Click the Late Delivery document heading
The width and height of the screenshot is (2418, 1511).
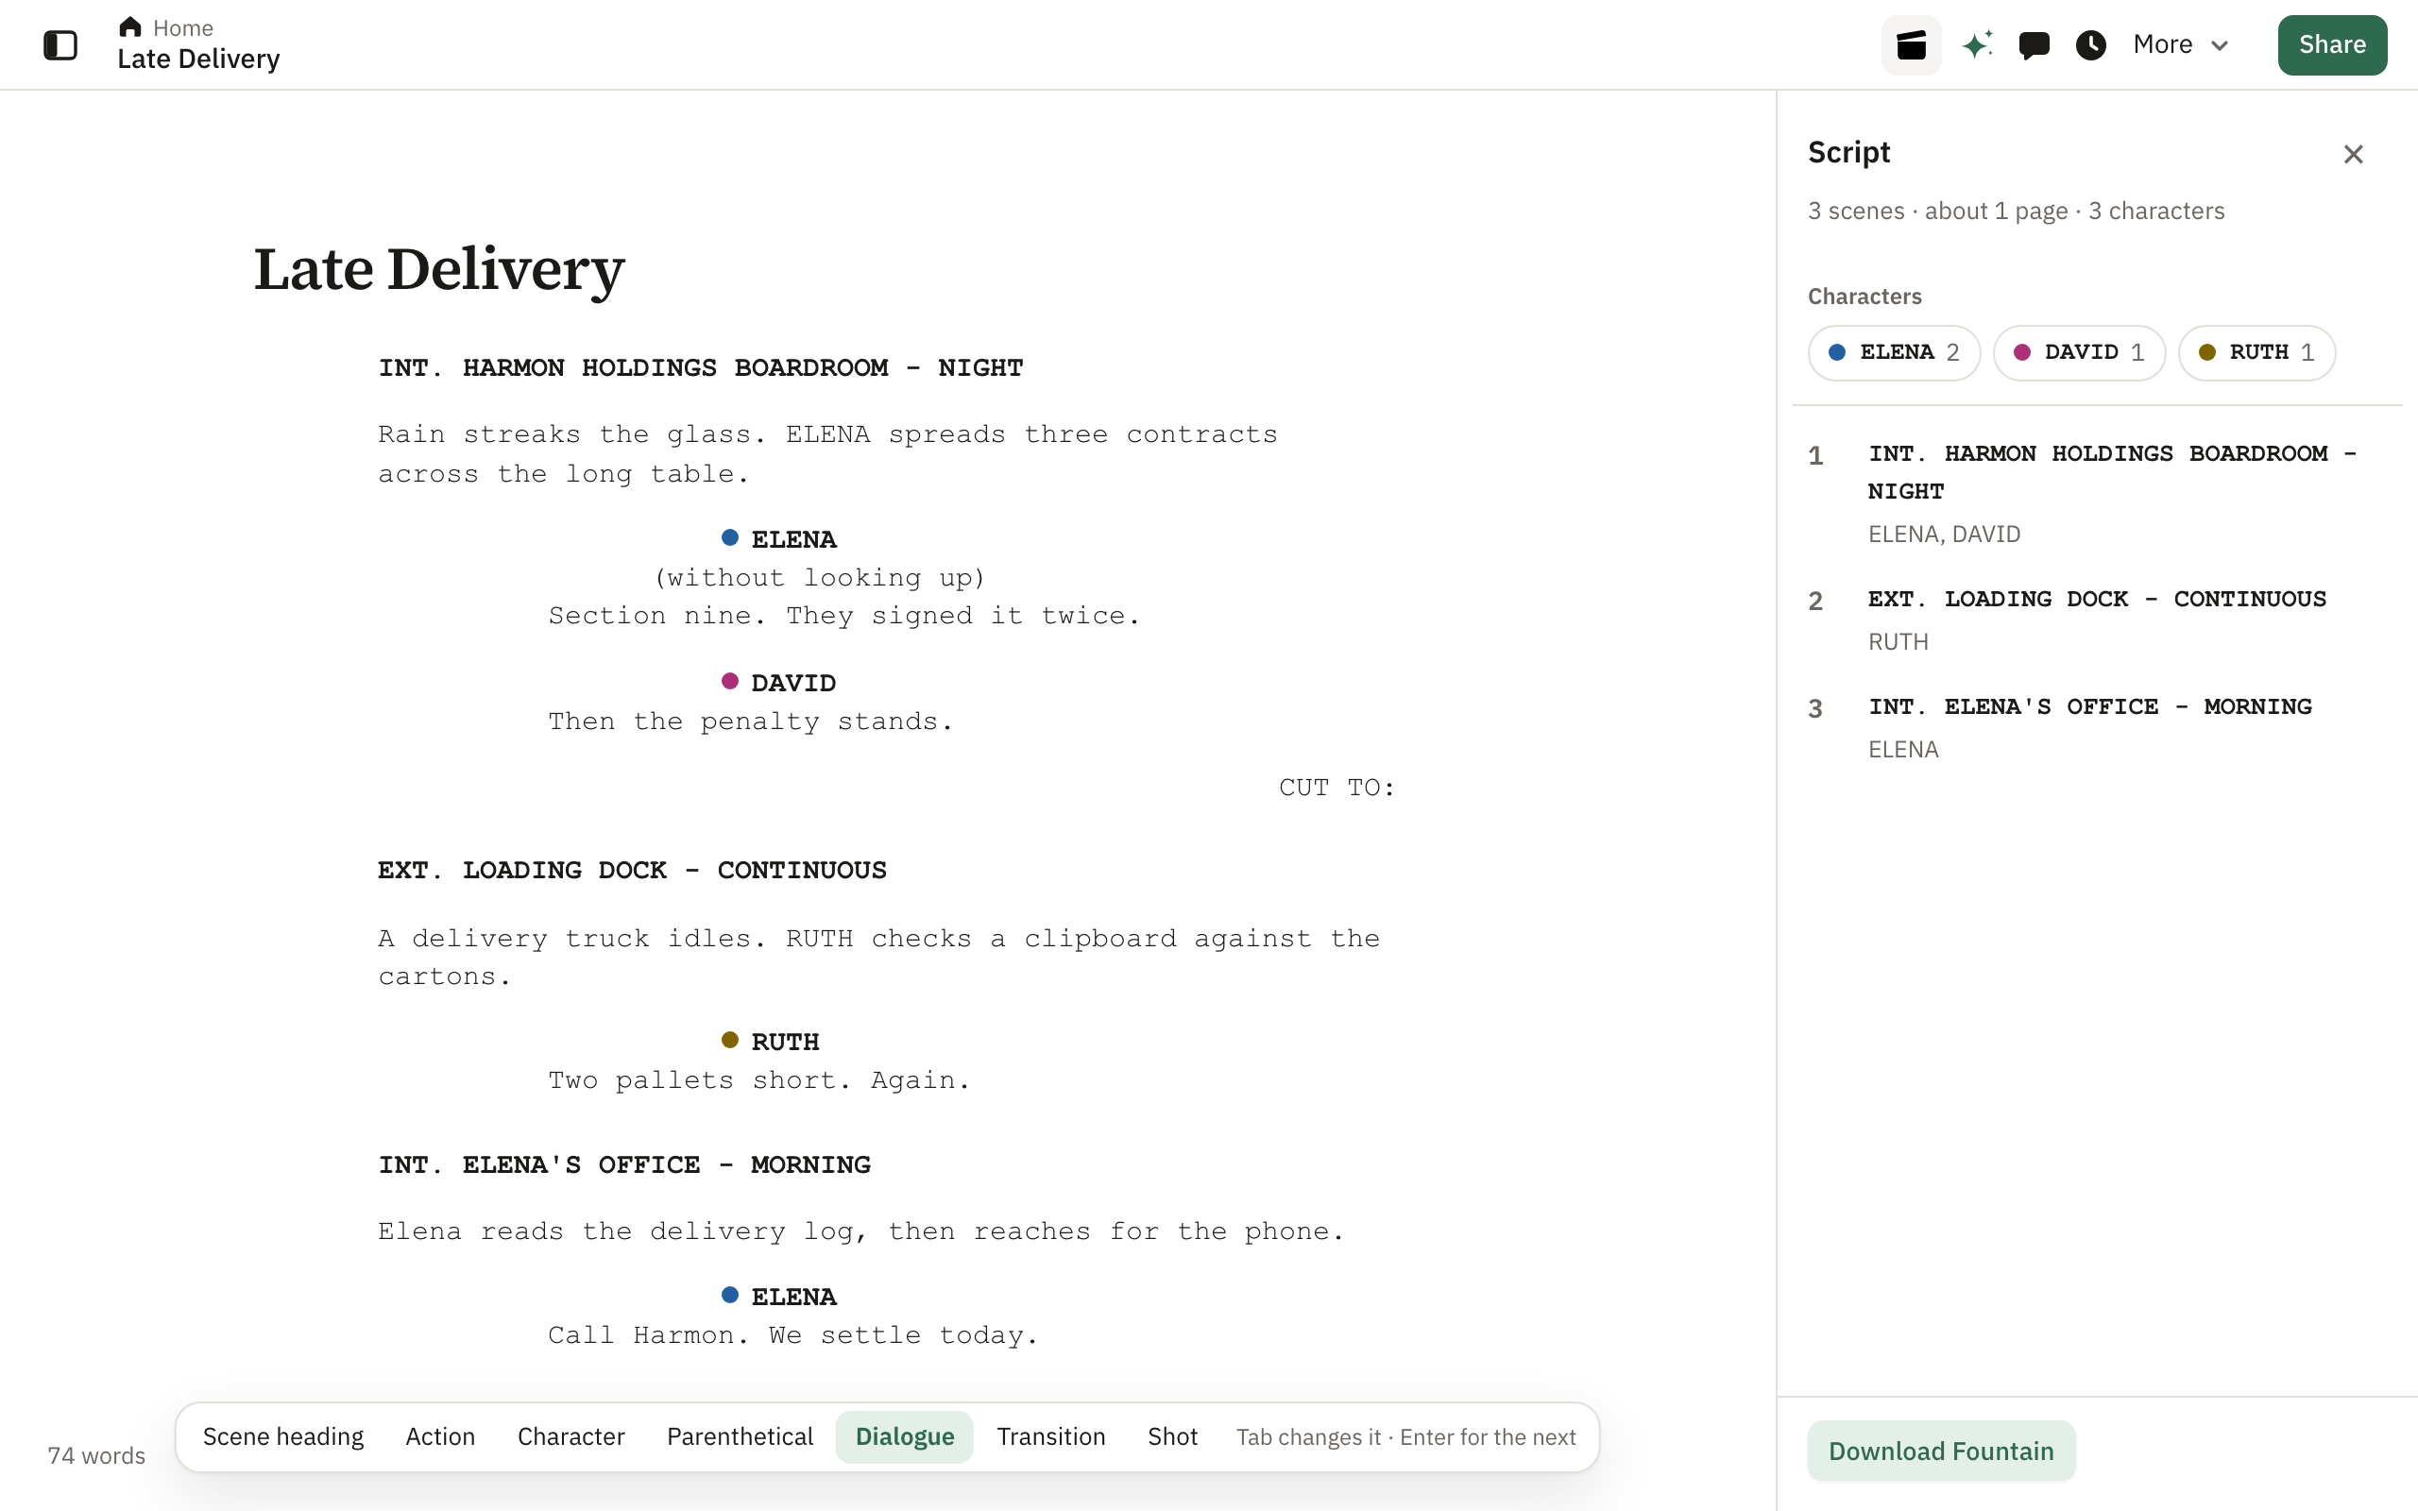click(x=438, y=270)
